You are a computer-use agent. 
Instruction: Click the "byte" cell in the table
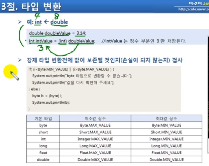click(x=43, y=125)
